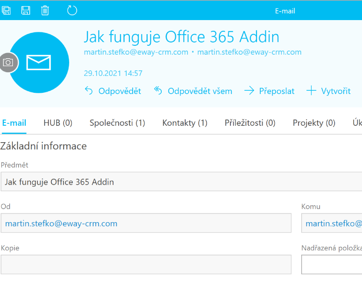Switch to the HUB (0) tab
This screenshot has width=362, height=282.
click(x=58, y=123)
